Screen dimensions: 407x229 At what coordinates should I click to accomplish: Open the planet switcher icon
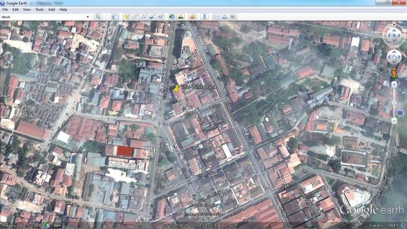192,17
